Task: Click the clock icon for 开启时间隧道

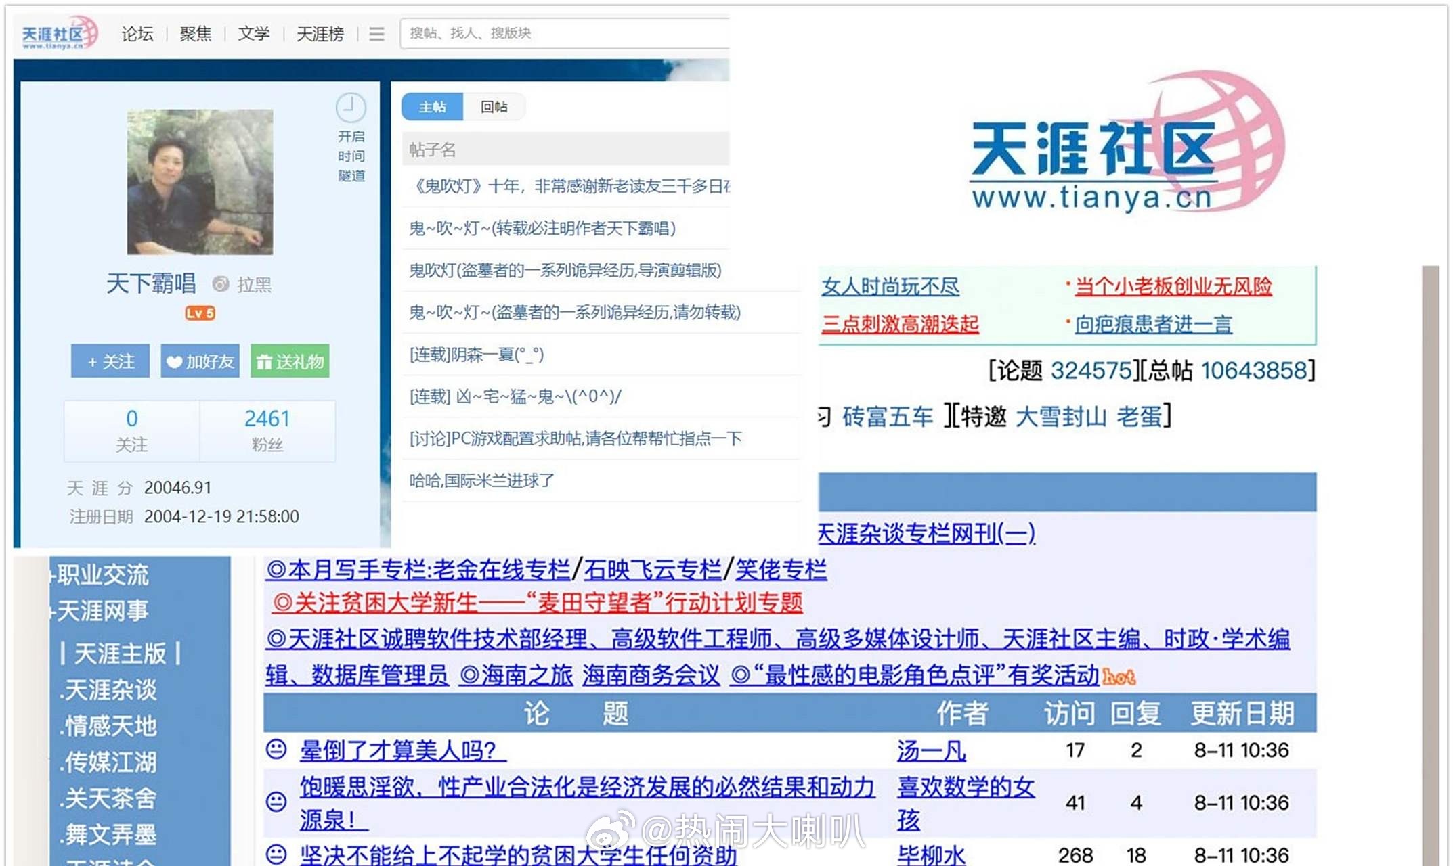Action: (x=351, y=107)
